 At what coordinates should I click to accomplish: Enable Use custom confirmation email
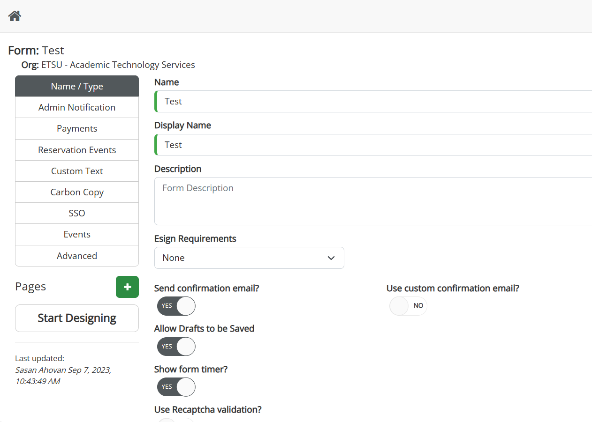(408, 306)
